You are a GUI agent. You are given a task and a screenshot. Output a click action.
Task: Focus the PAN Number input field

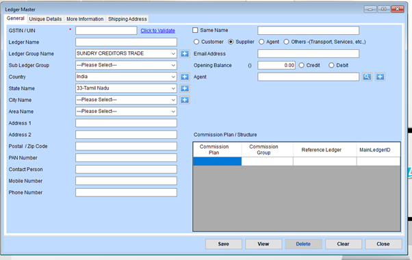pos(126,157)
